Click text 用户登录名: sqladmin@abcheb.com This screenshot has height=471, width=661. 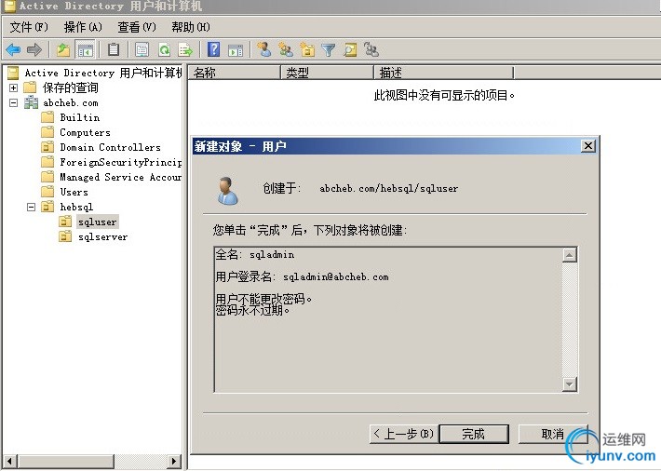click(x=302, y=277)
